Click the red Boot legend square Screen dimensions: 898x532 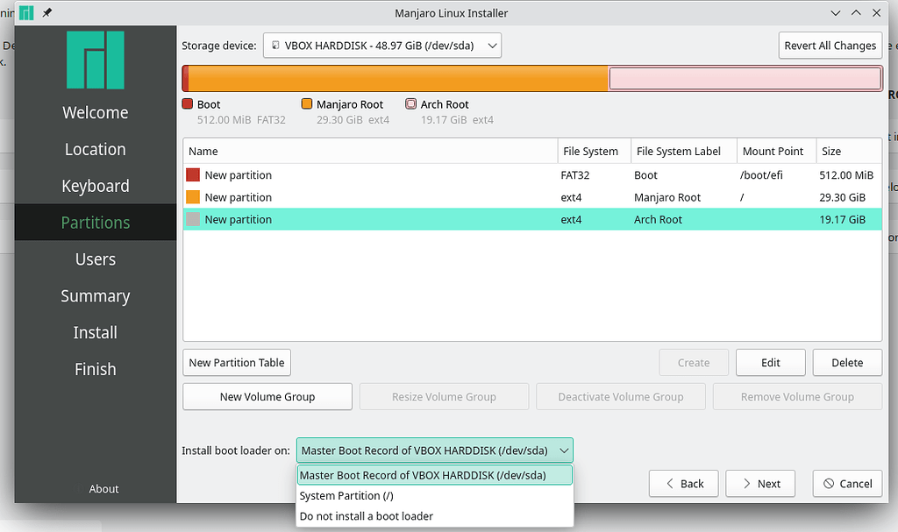coord(187,103)
